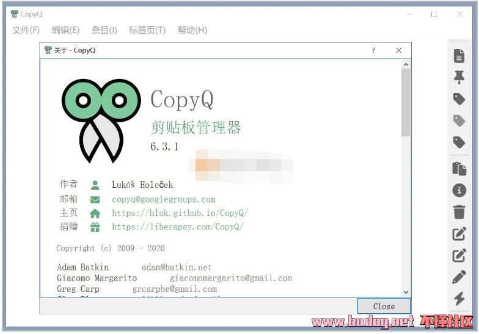Pin the item with the pushpin icon
Screen dimensions: 479x334
459,77
